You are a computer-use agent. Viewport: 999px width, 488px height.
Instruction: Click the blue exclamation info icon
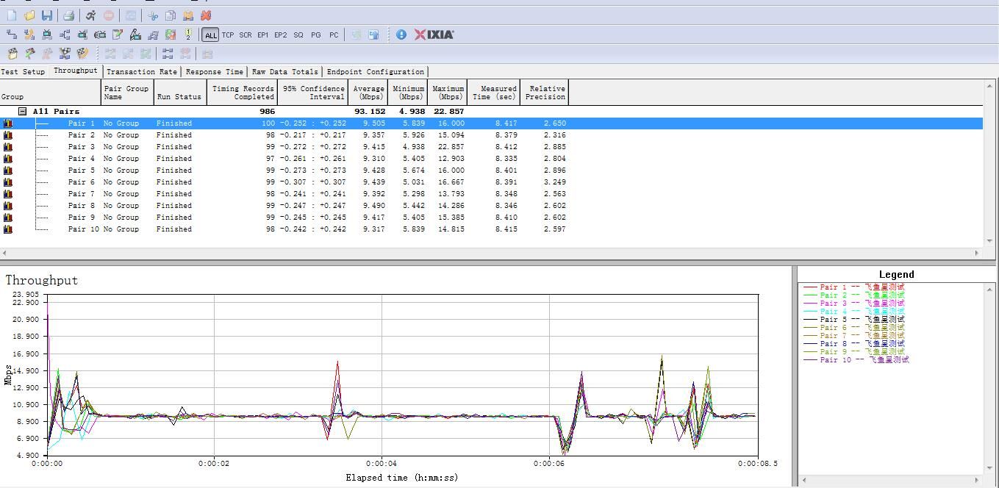pos(401,35)
